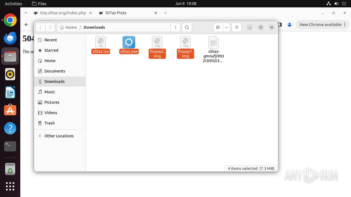Click the floppy1.img file name label

(x=185, y=54)
